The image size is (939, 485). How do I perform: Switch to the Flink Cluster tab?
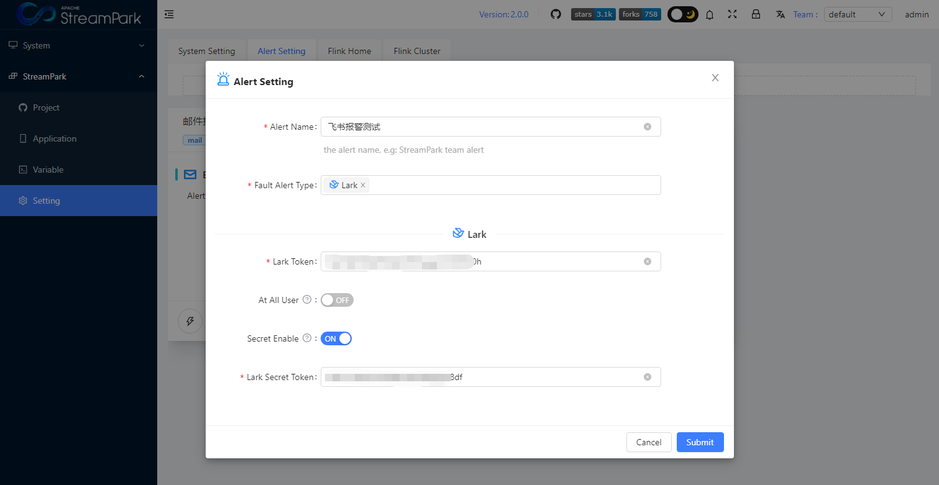click(417, 51)
